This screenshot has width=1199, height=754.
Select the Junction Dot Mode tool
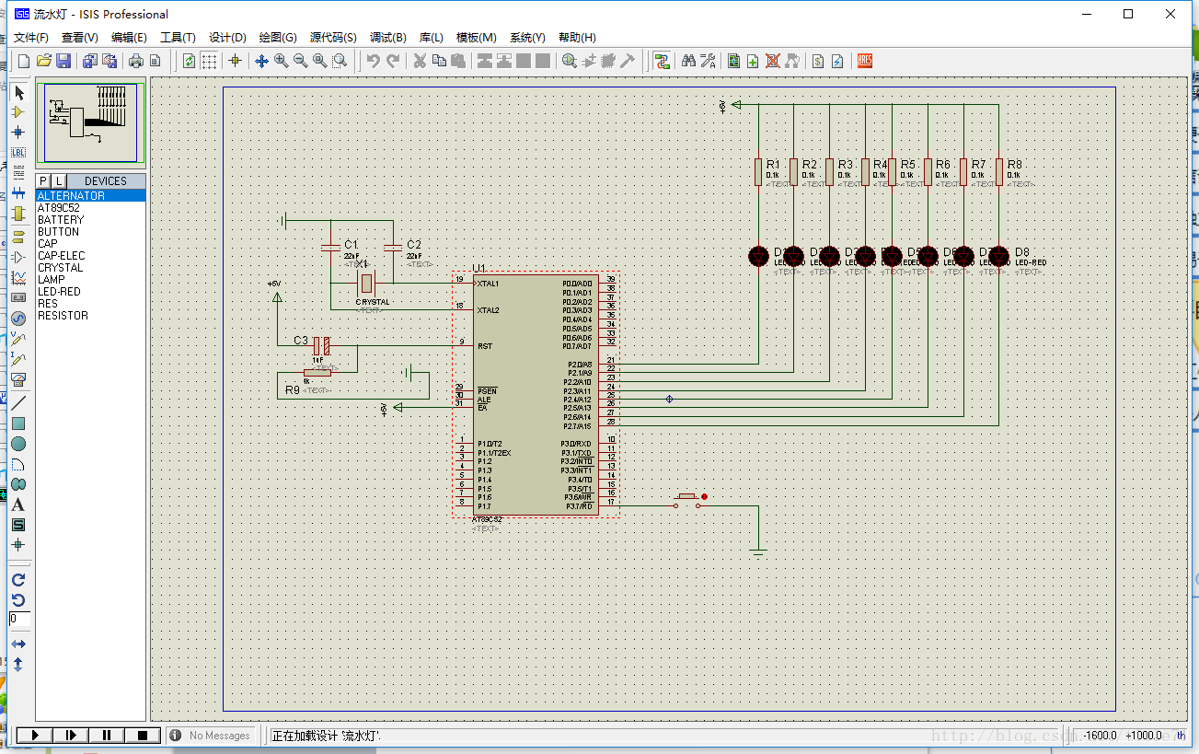[x=18, y=133]
